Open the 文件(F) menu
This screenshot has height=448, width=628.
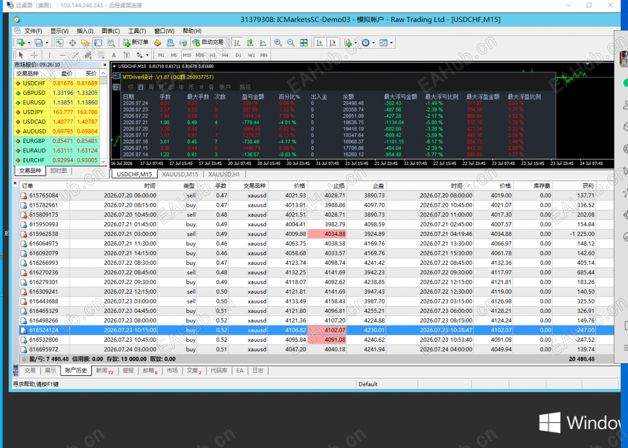(x=33, y=31)
